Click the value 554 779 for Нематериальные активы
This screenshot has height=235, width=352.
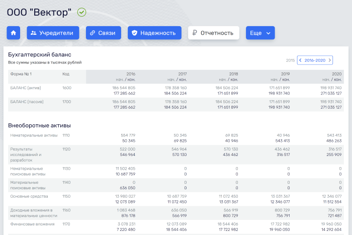coord(128,135)
